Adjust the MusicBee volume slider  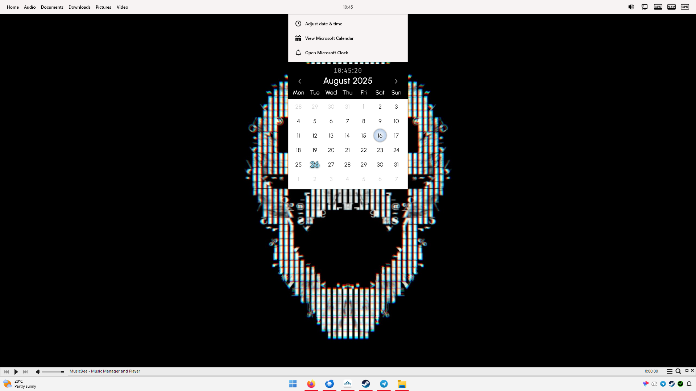click(x=53, y=371)
